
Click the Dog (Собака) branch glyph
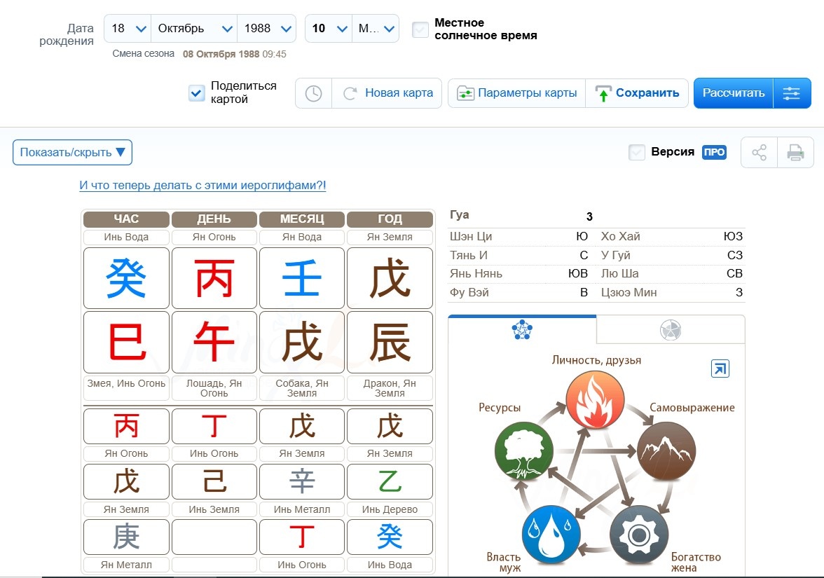tap(301, 342)
